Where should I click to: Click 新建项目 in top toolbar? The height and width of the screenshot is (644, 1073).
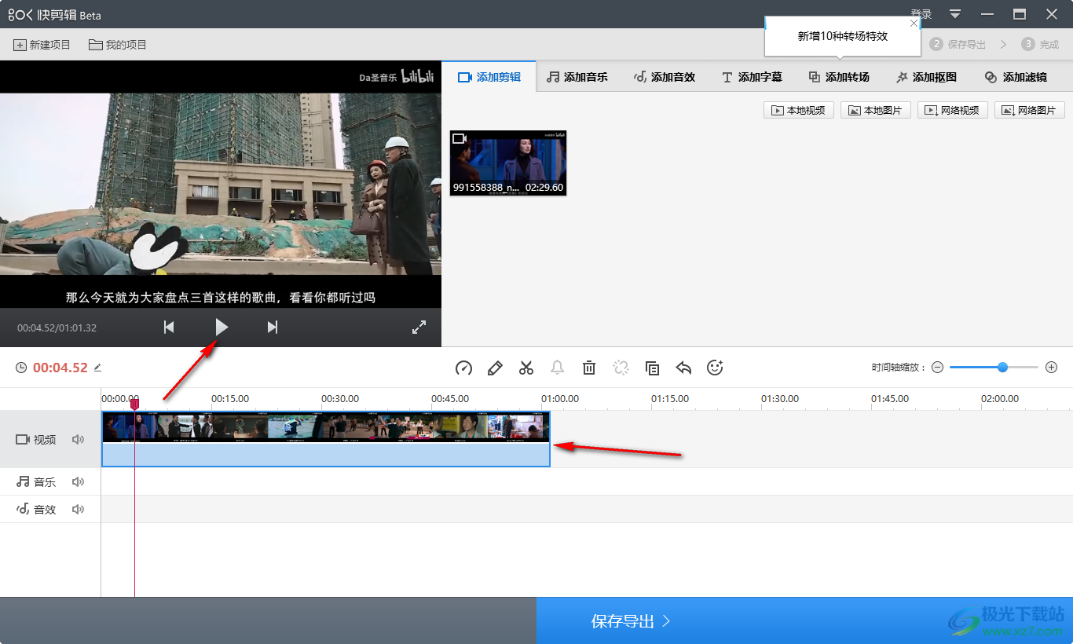pos(42,45)
